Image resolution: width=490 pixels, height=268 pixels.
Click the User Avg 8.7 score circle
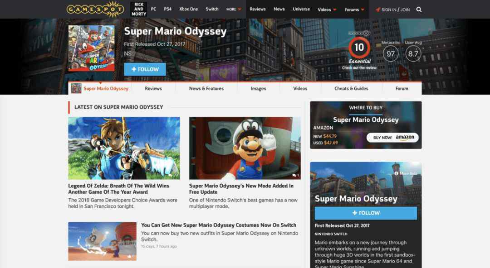(x=413, y=54)
